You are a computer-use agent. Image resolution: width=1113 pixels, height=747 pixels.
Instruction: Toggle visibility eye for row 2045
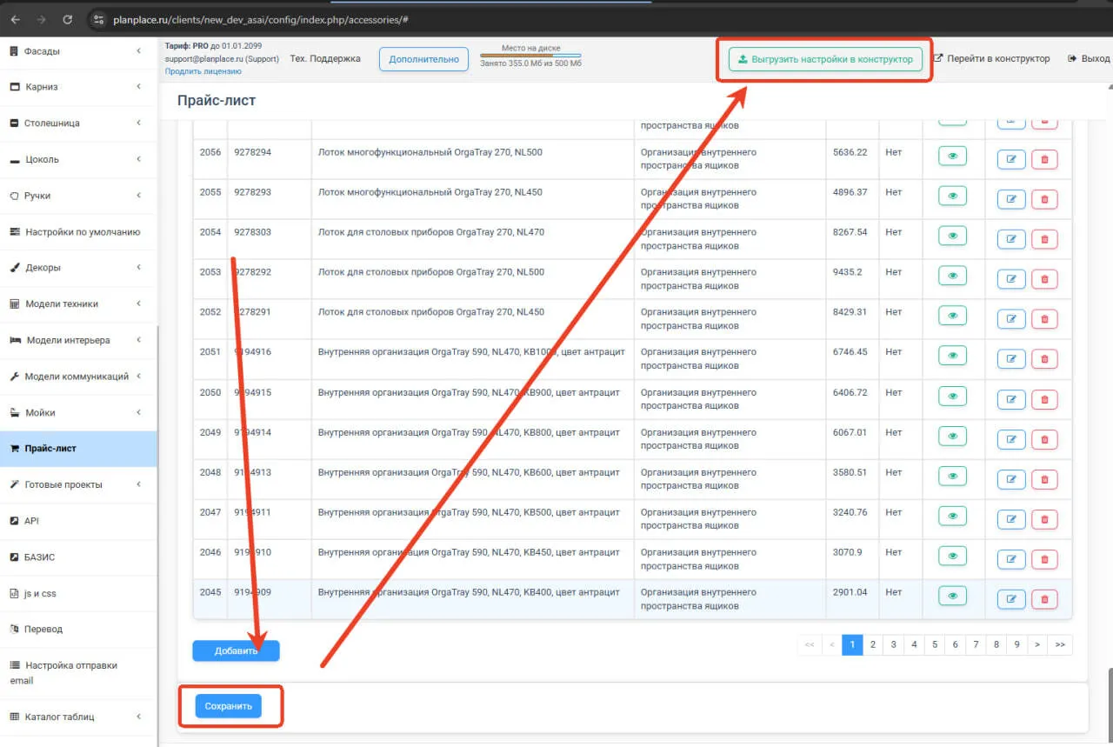point(953,596)
